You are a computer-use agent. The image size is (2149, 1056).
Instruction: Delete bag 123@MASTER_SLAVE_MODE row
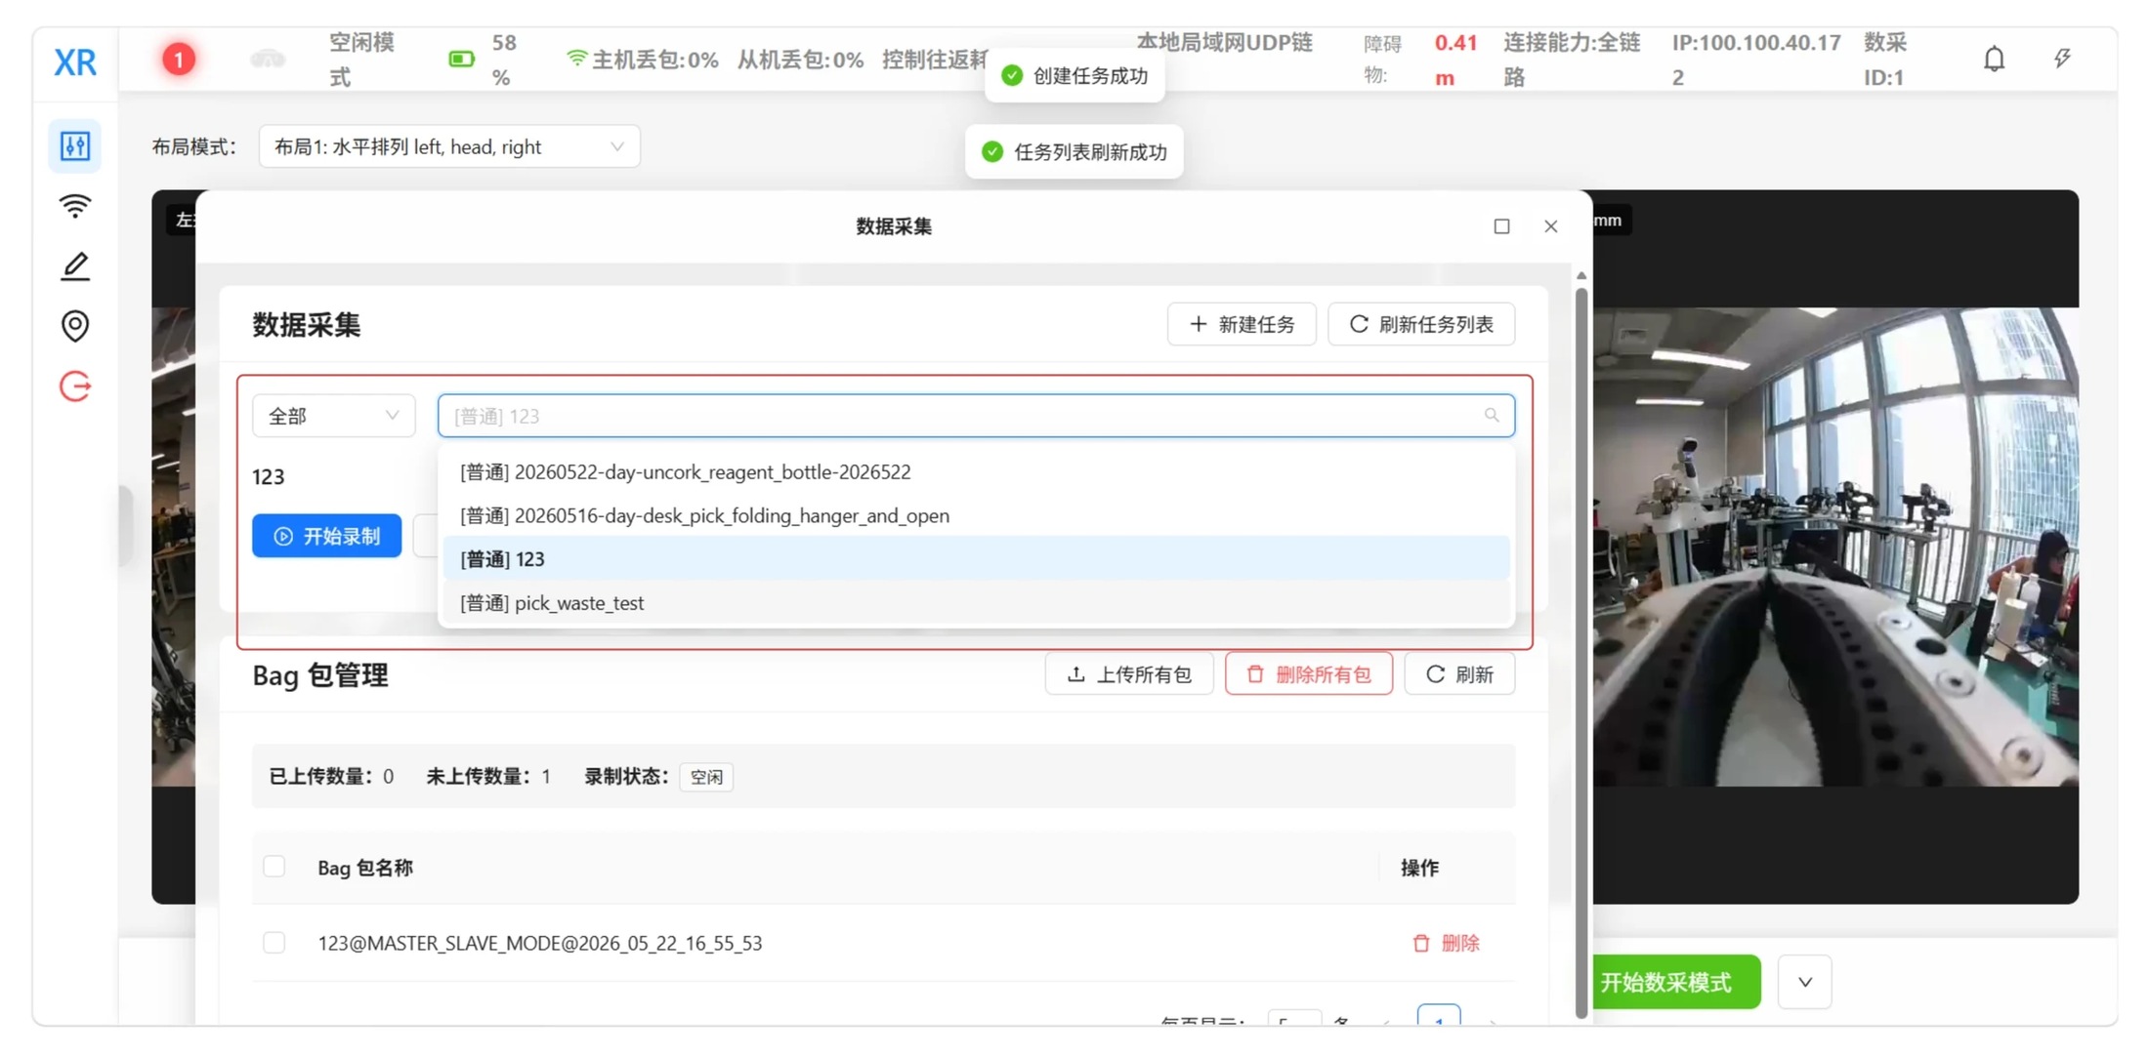click(x=1446, y=943)
